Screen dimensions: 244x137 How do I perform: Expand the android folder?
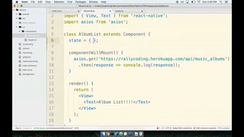coord(17,14)
